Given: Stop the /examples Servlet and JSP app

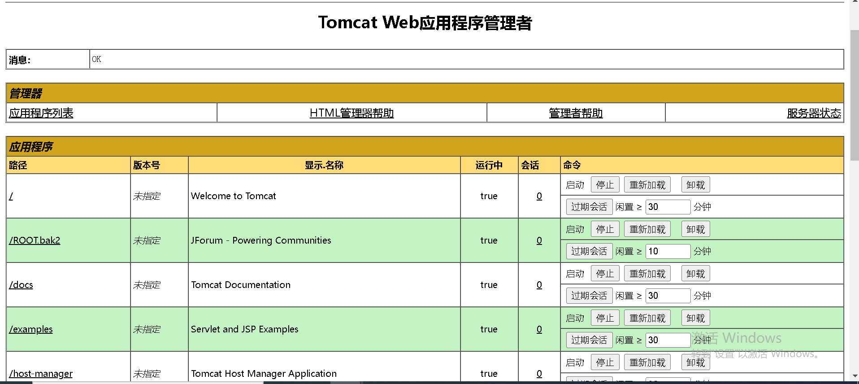Looking at the screenshot, I should tap(605, 318).
